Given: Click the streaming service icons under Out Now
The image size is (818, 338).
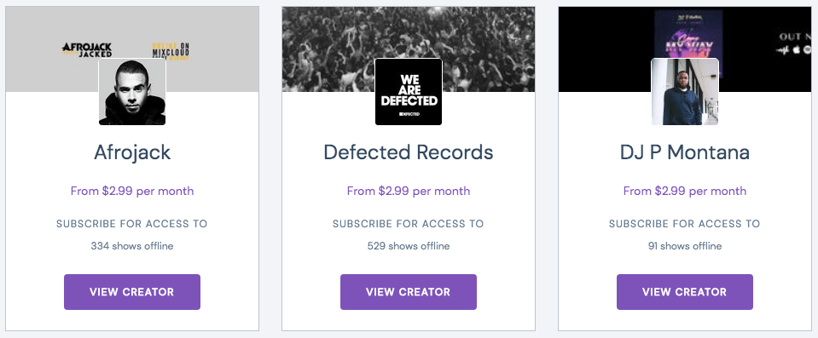Looking at the screenshot, I should (796, 50).
